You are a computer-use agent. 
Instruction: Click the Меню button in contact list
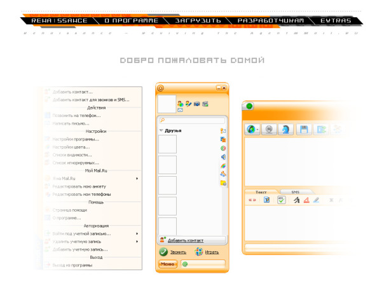167,264
